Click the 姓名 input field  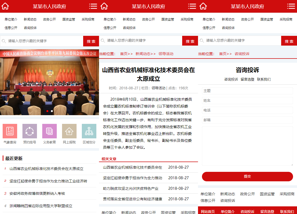247,100
